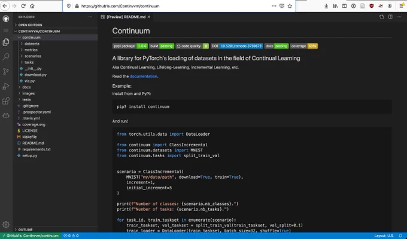Open the .gitignore file
This screenshot has width=407, height=239.
[x=55, y=106]
